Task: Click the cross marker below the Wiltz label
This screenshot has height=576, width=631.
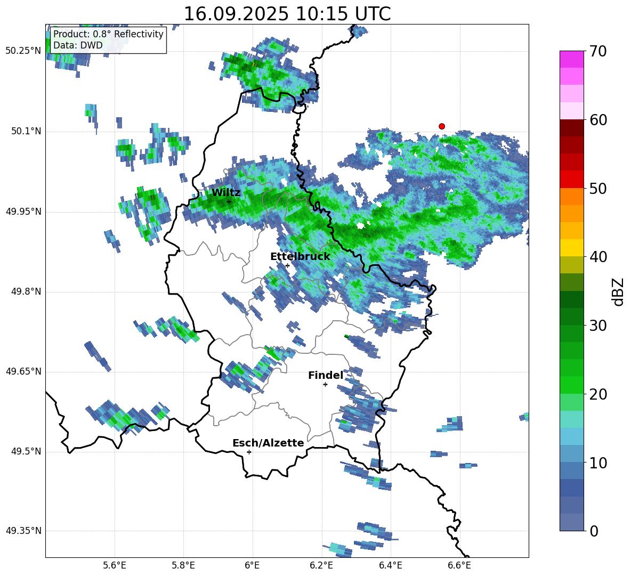Action: coord(229,201)
